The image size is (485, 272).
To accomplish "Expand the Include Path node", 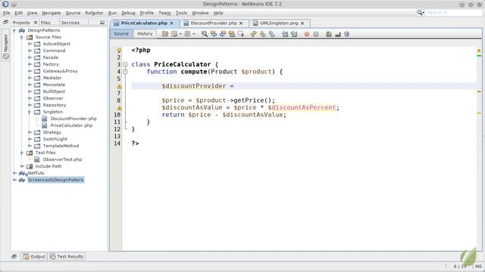I will click(x=22, y=166).
